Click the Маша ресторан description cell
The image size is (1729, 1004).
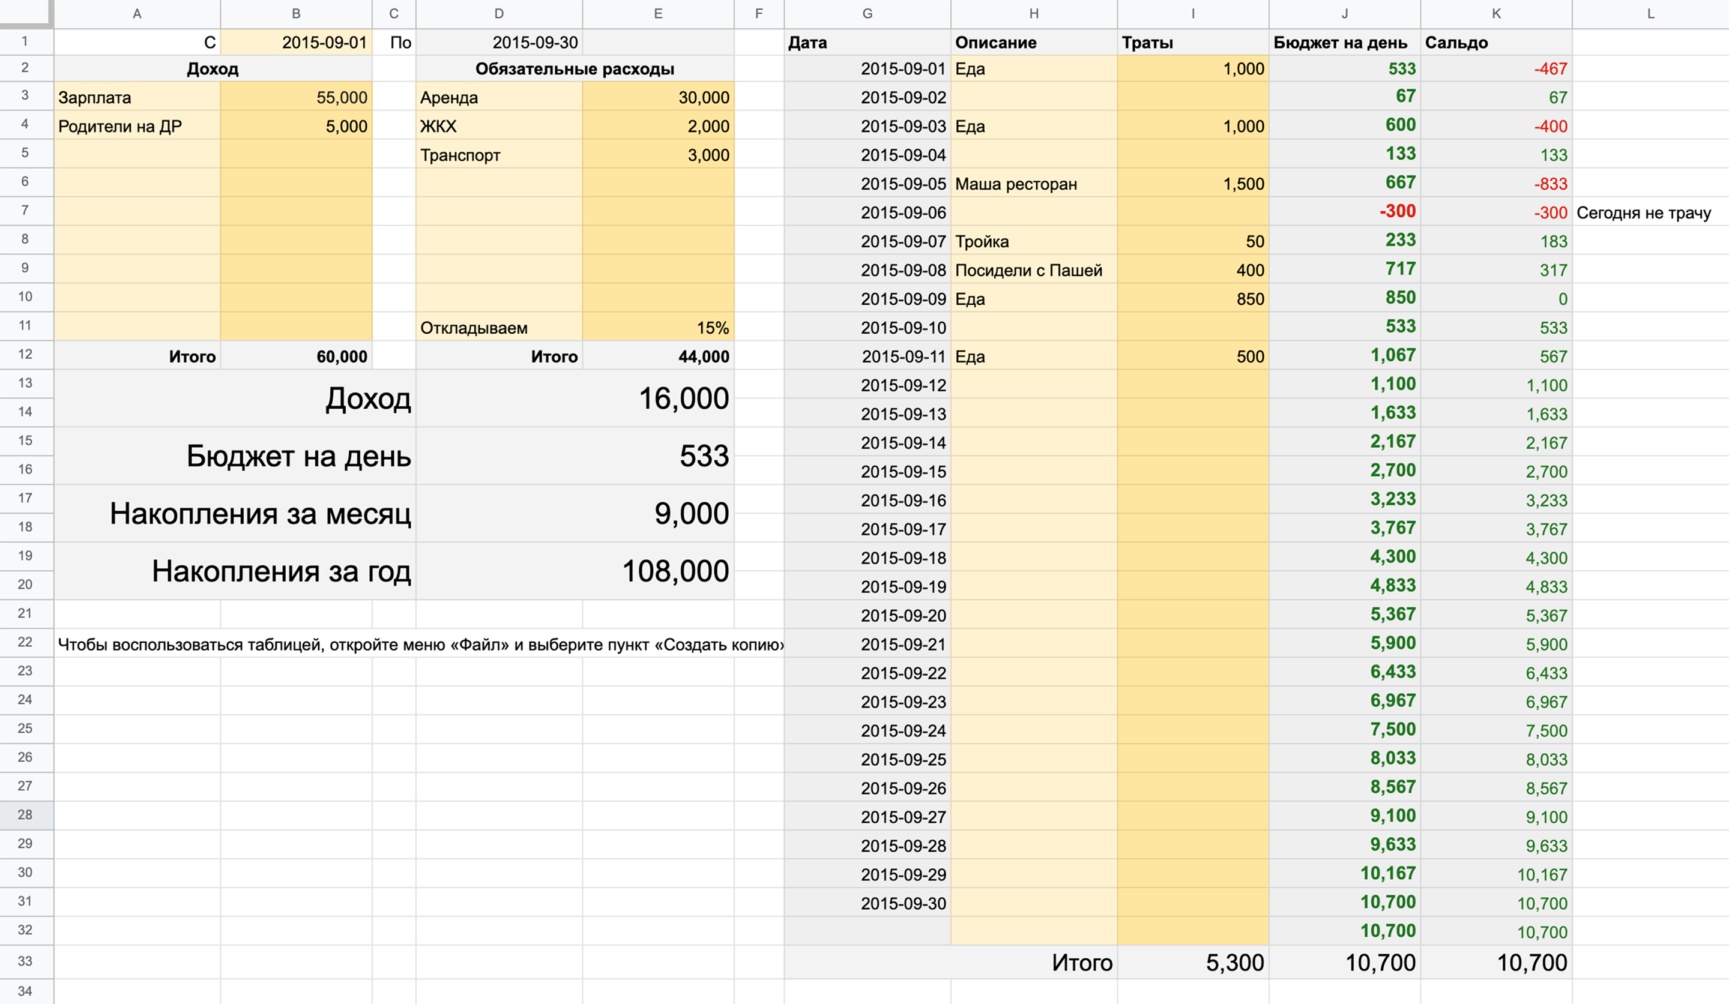[1034, 184]
